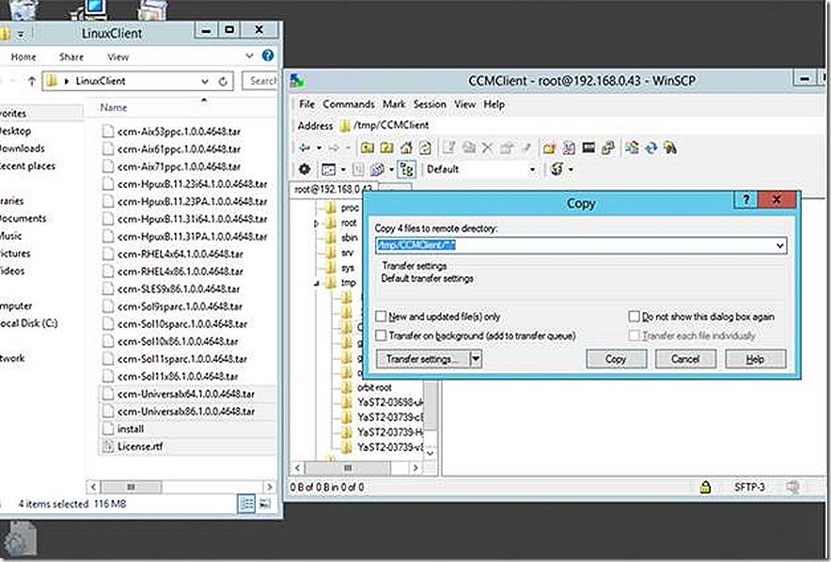Open the Transfer settings button dropdown arrow
Screen dimensions: 831x562
(x=476, y=359)
